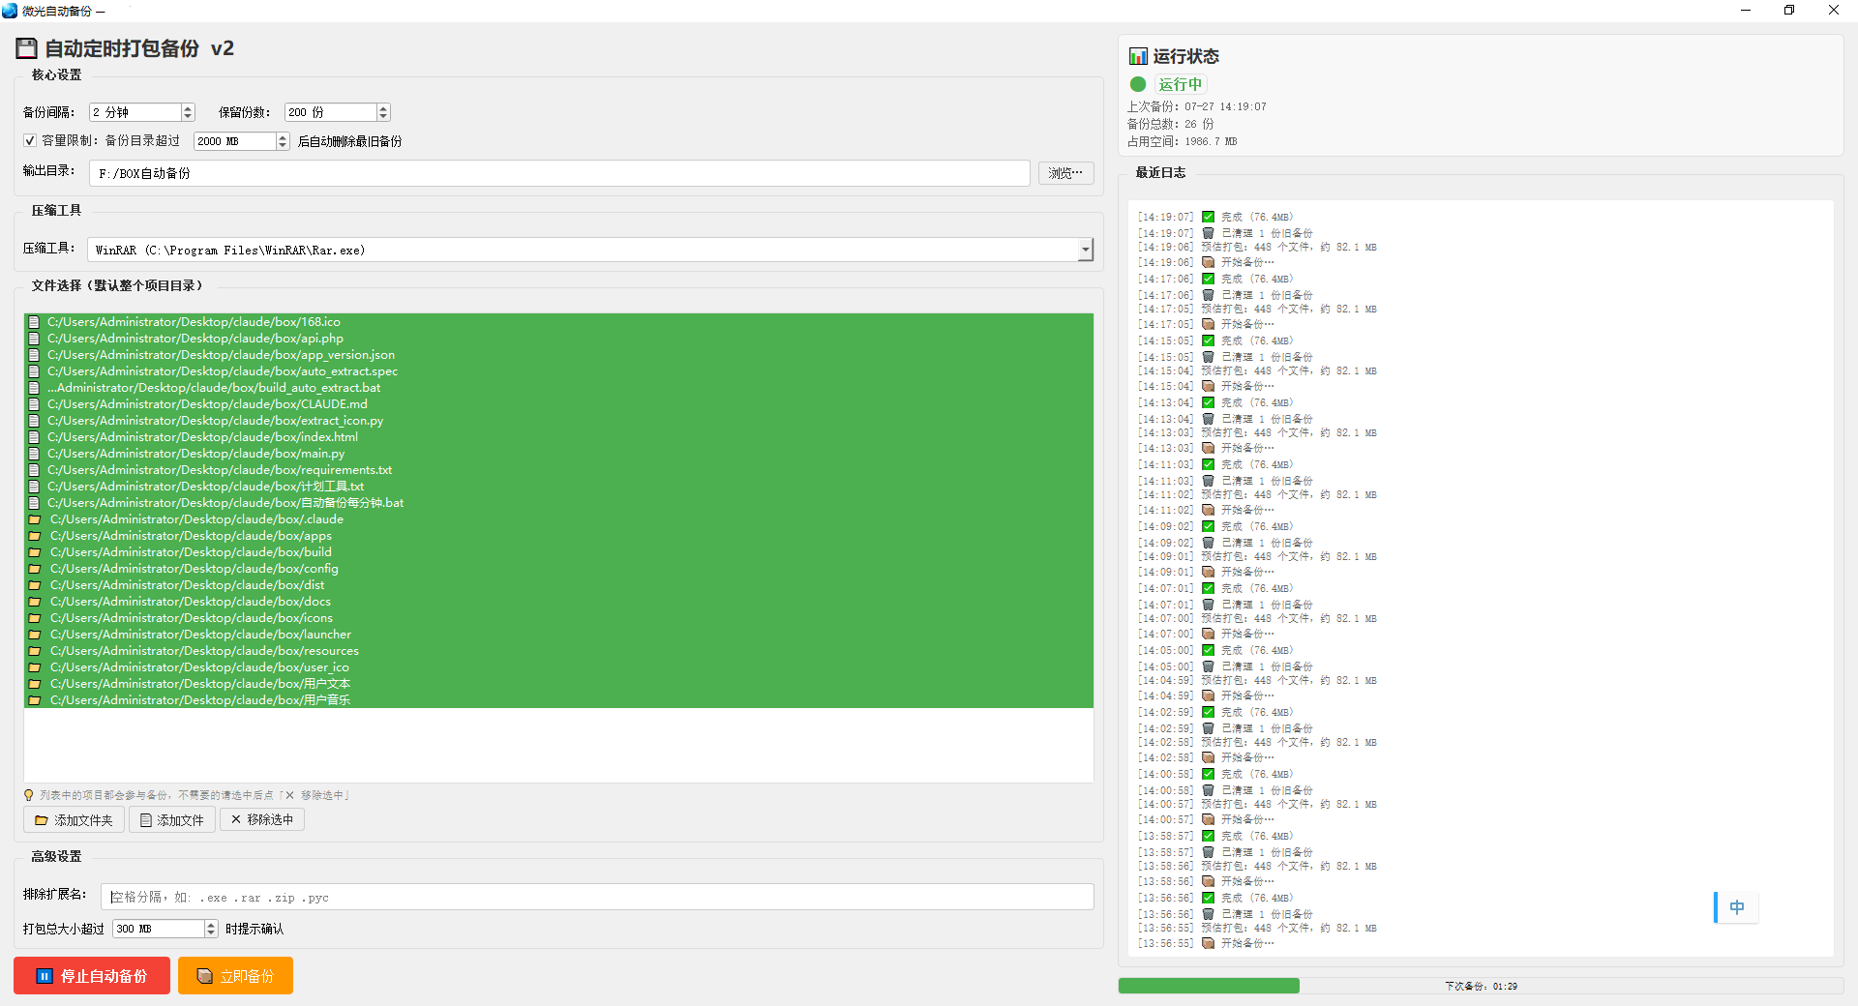This screenshot has height=1006, width=1858.
Task: Select the box/resources folder row
Action: click(x=558, y=651)
